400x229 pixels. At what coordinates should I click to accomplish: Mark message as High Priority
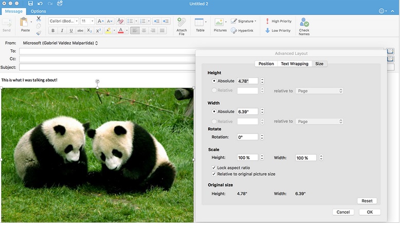[x=278, y=21]
